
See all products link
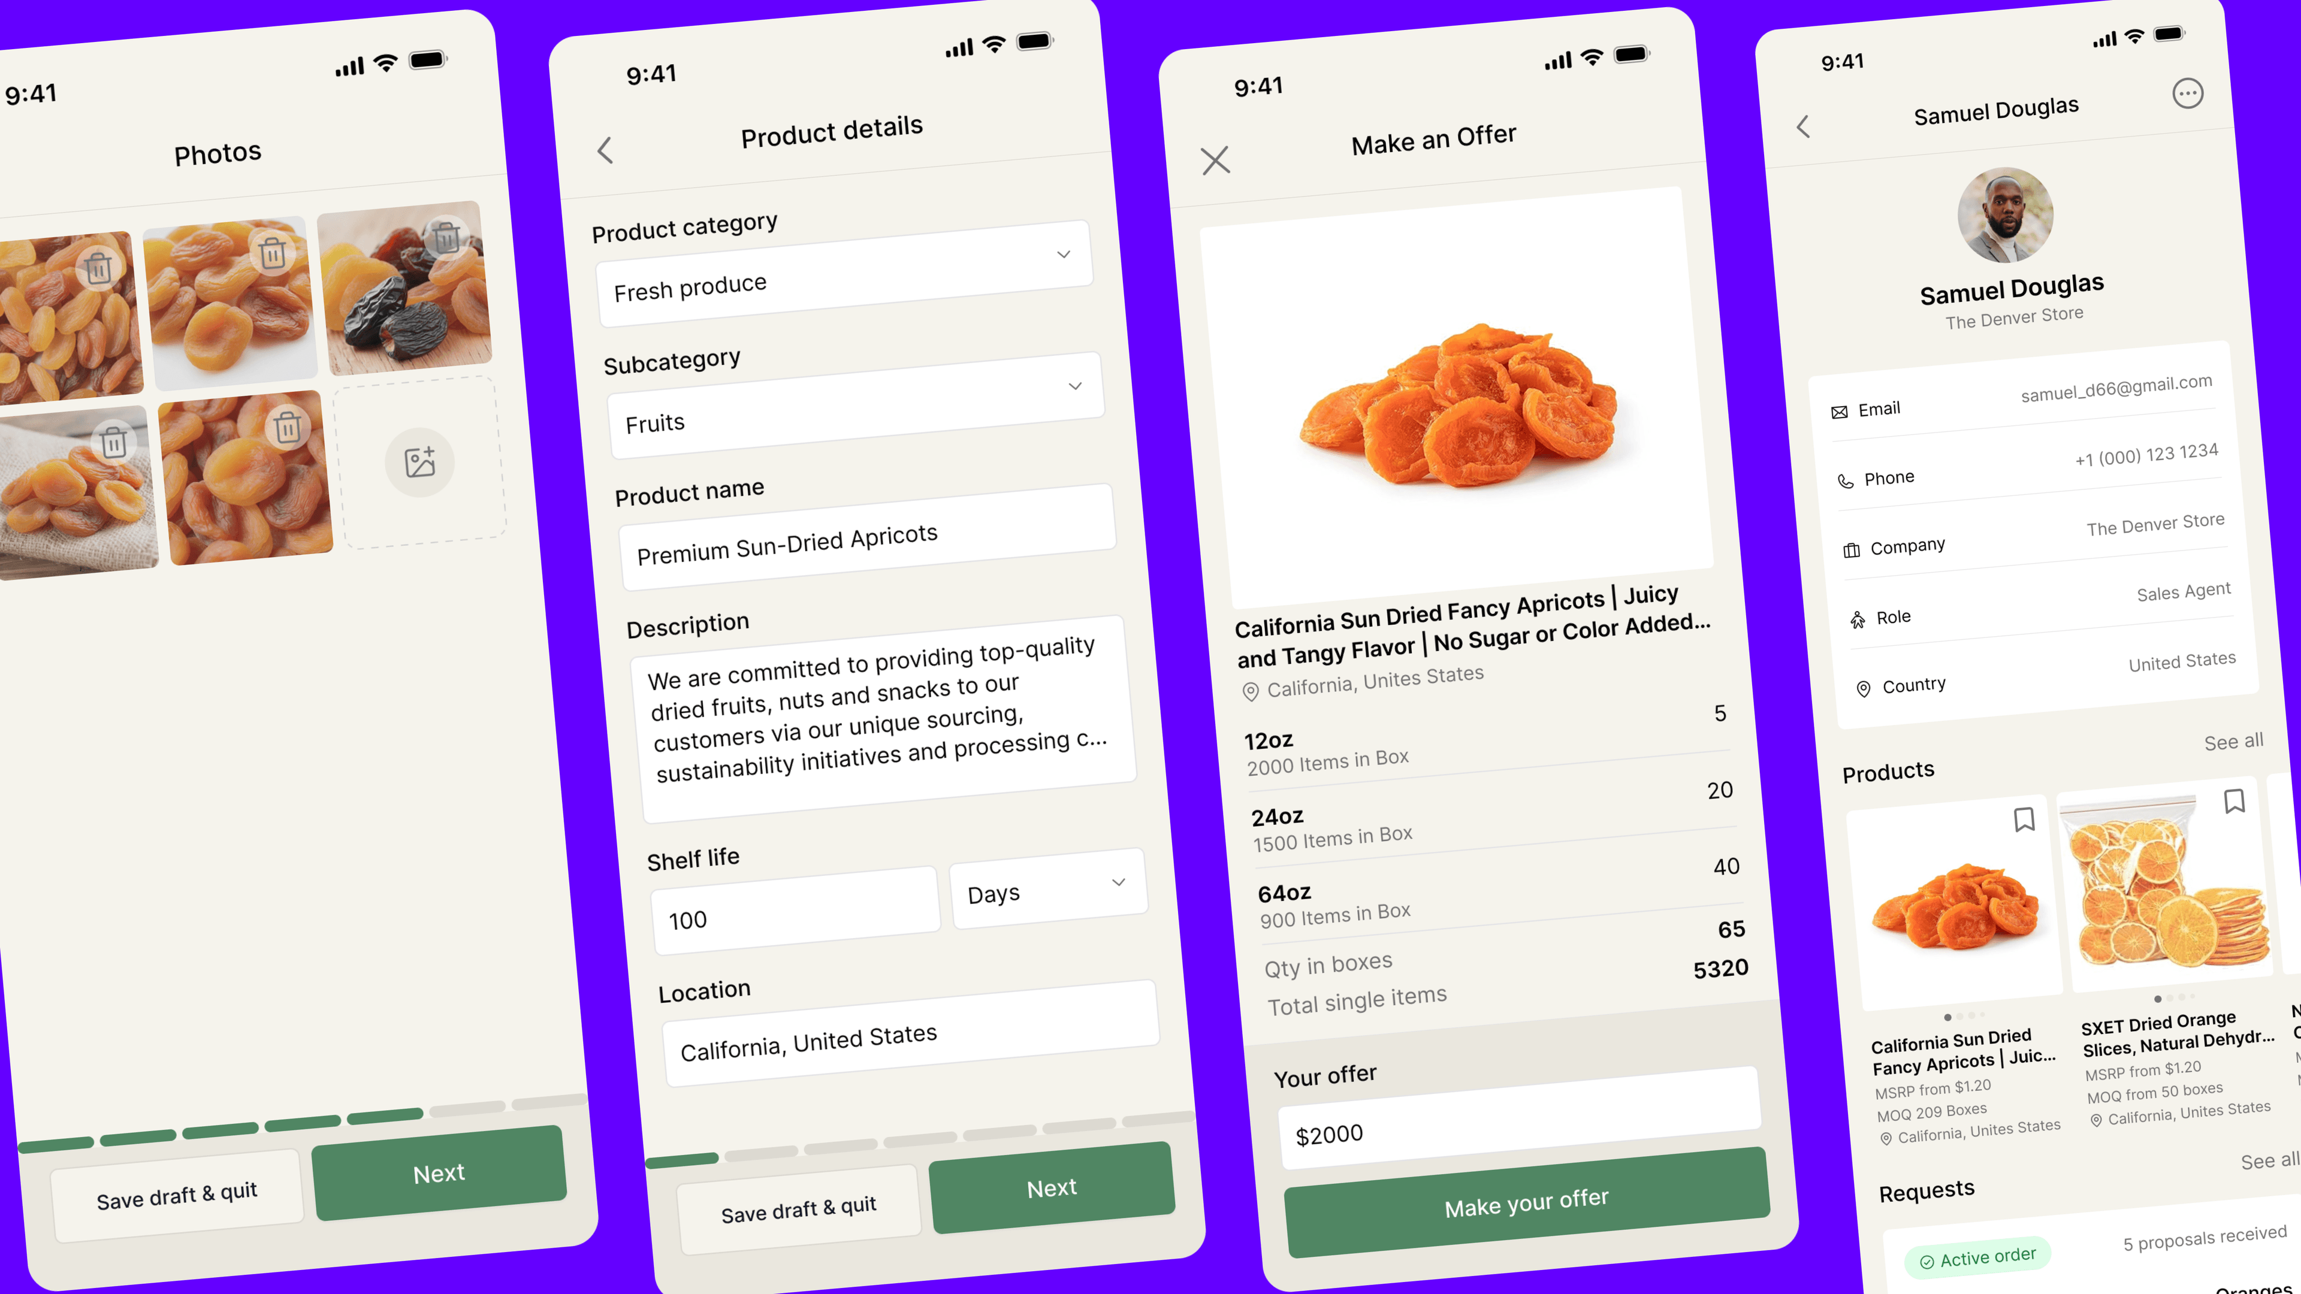(x=2233, y=742)
